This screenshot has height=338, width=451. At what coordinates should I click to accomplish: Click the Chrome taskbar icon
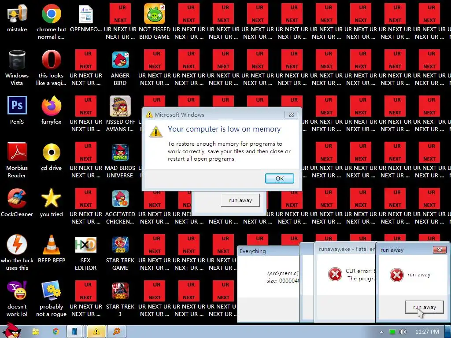[x=56, y=332]
